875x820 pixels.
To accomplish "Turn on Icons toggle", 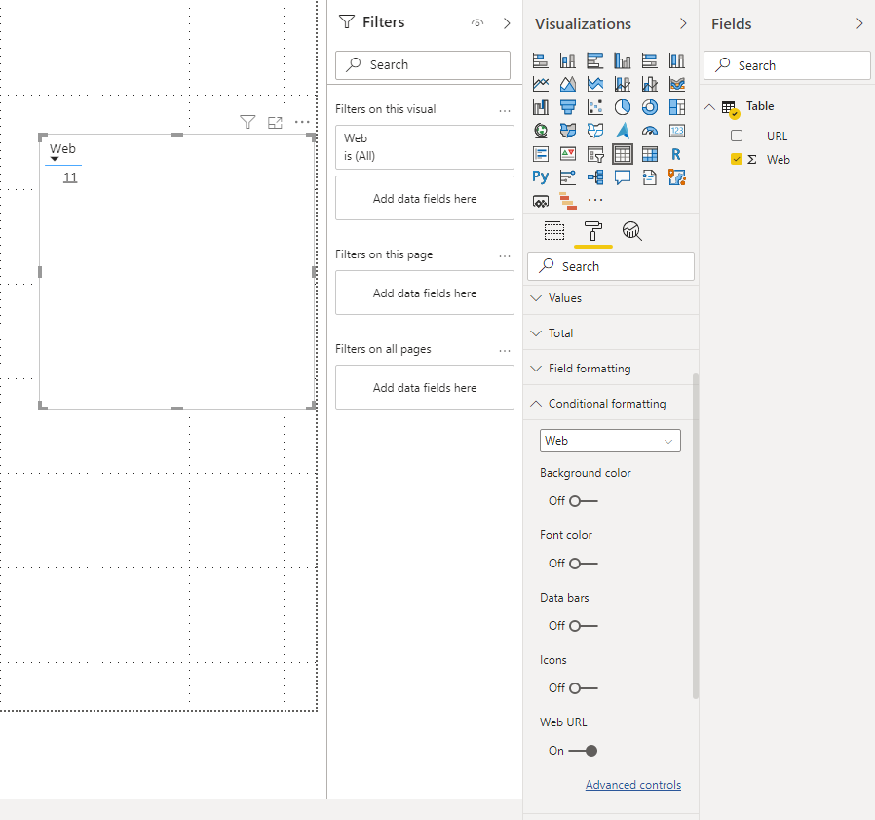I will 583,688.
